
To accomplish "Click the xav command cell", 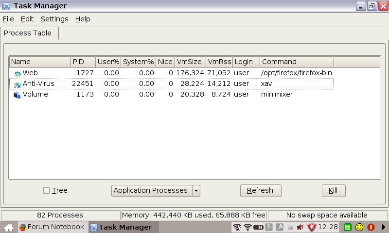I will (x=266, y=83).
